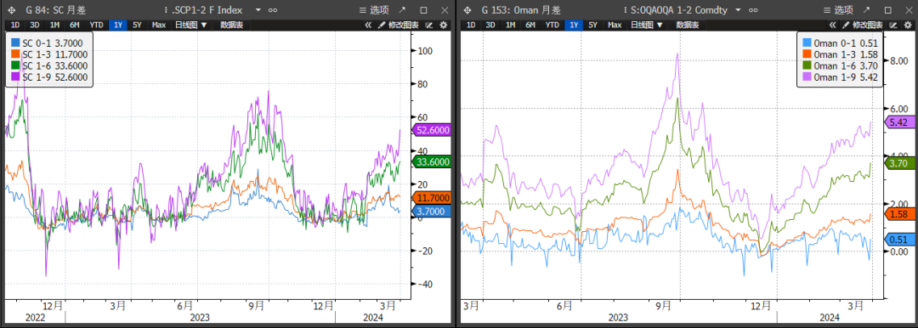
Task: Click the purple Oman 1-9 legend swatch
Action: point(806,76)
